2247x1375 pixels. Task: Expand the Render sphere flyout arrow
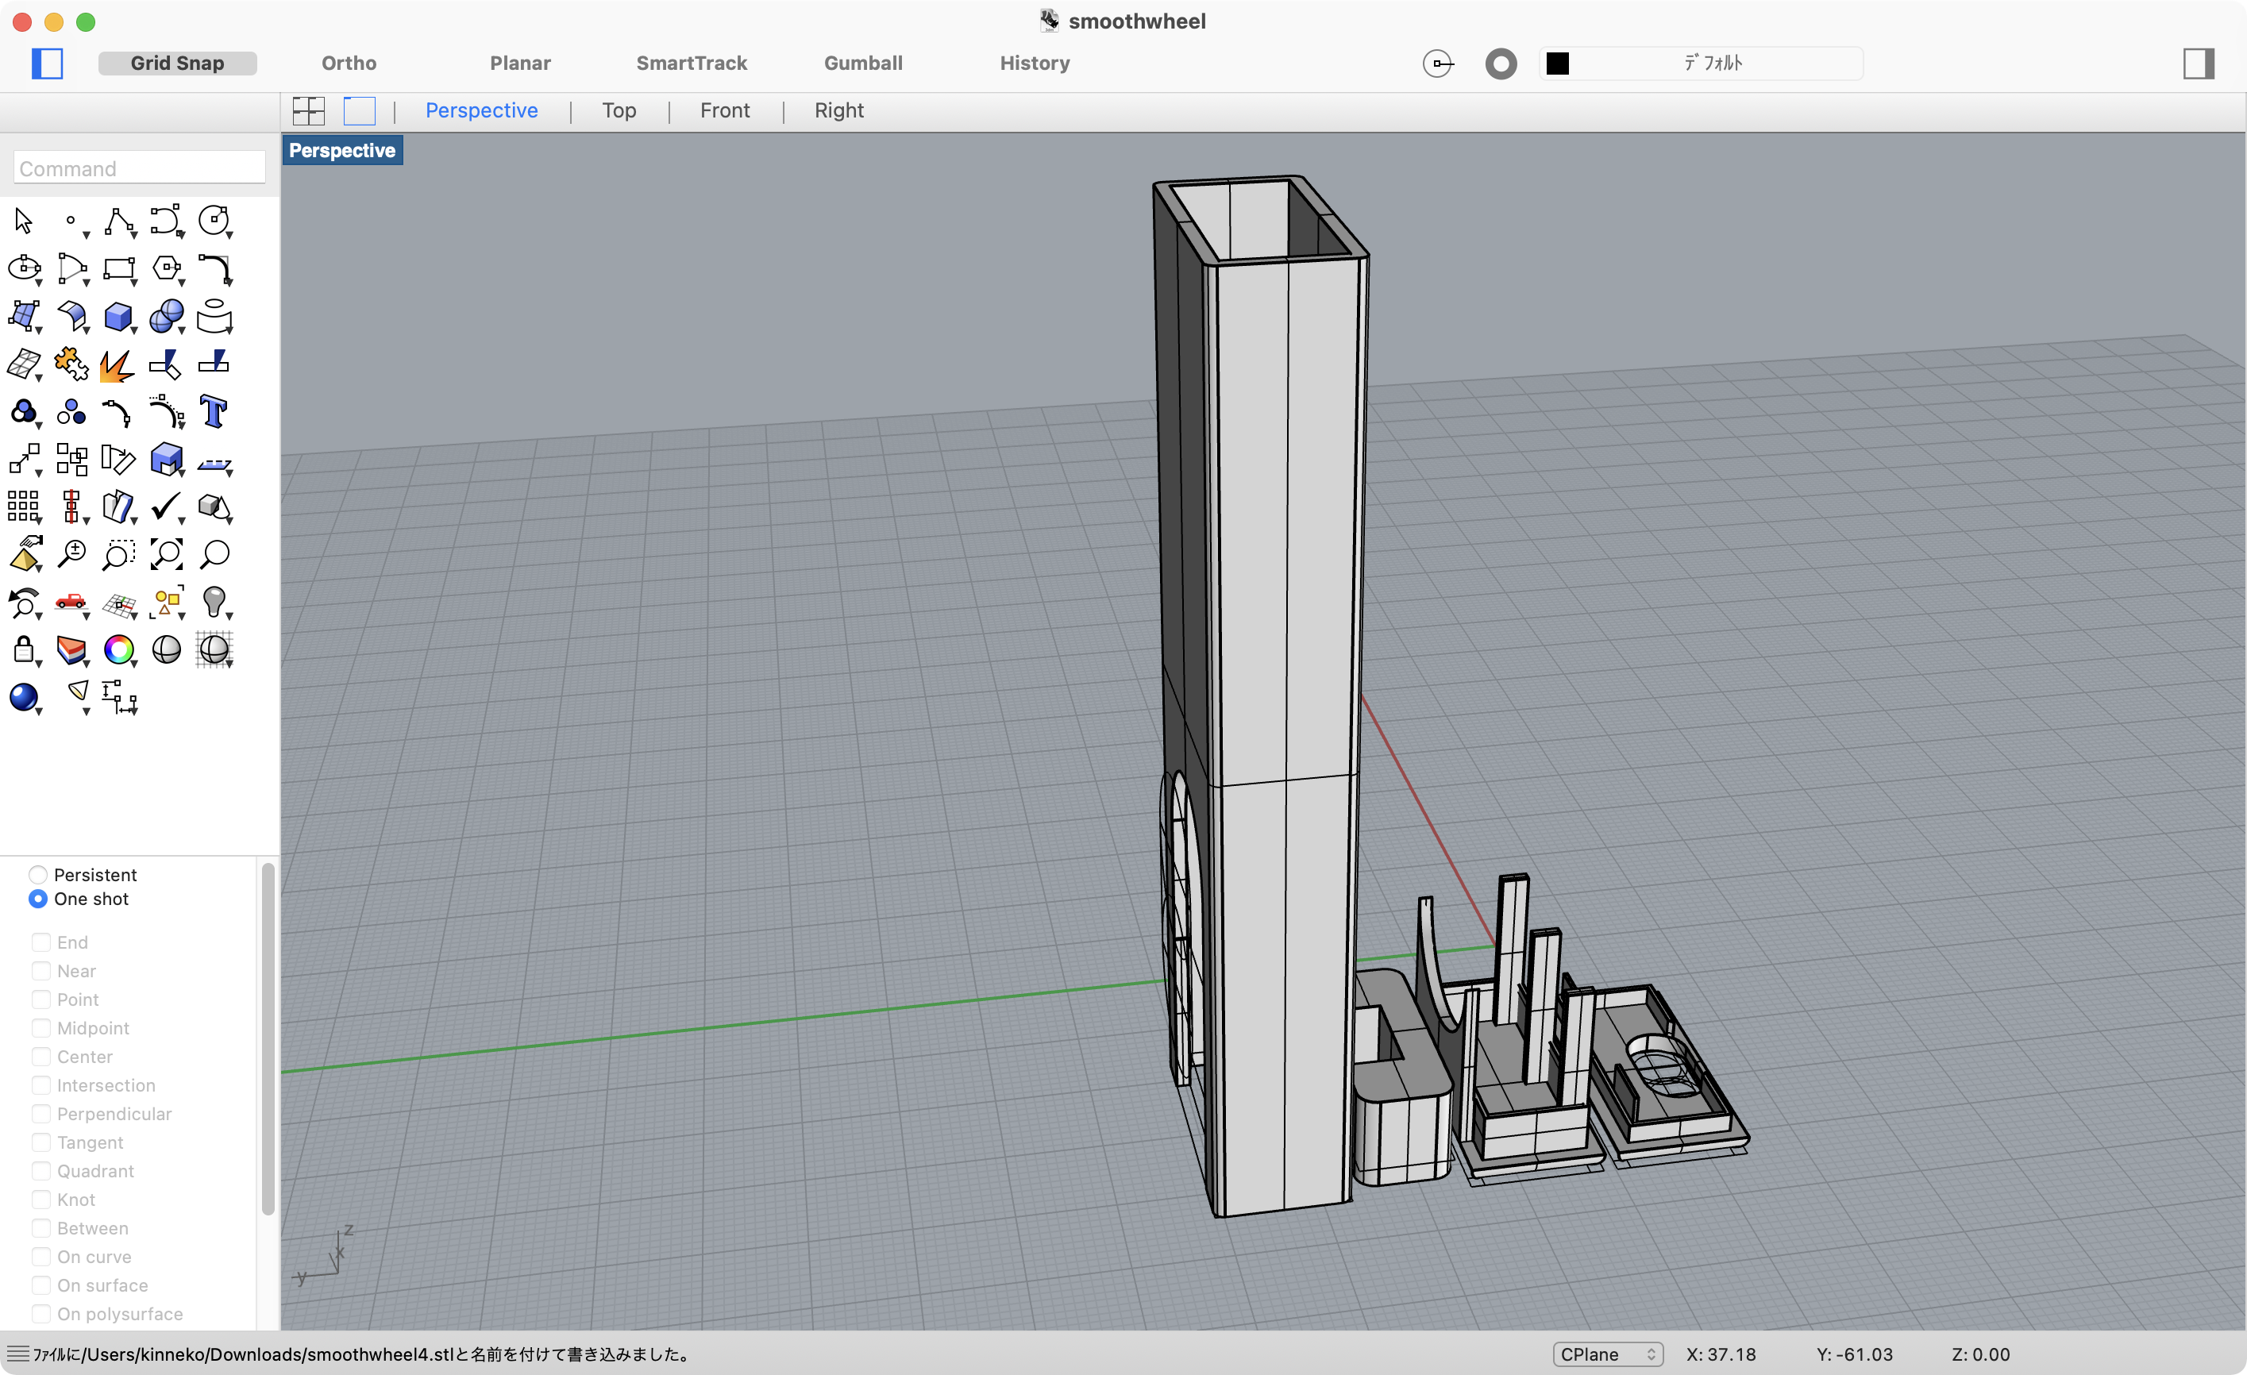click(x=39, y=711)
